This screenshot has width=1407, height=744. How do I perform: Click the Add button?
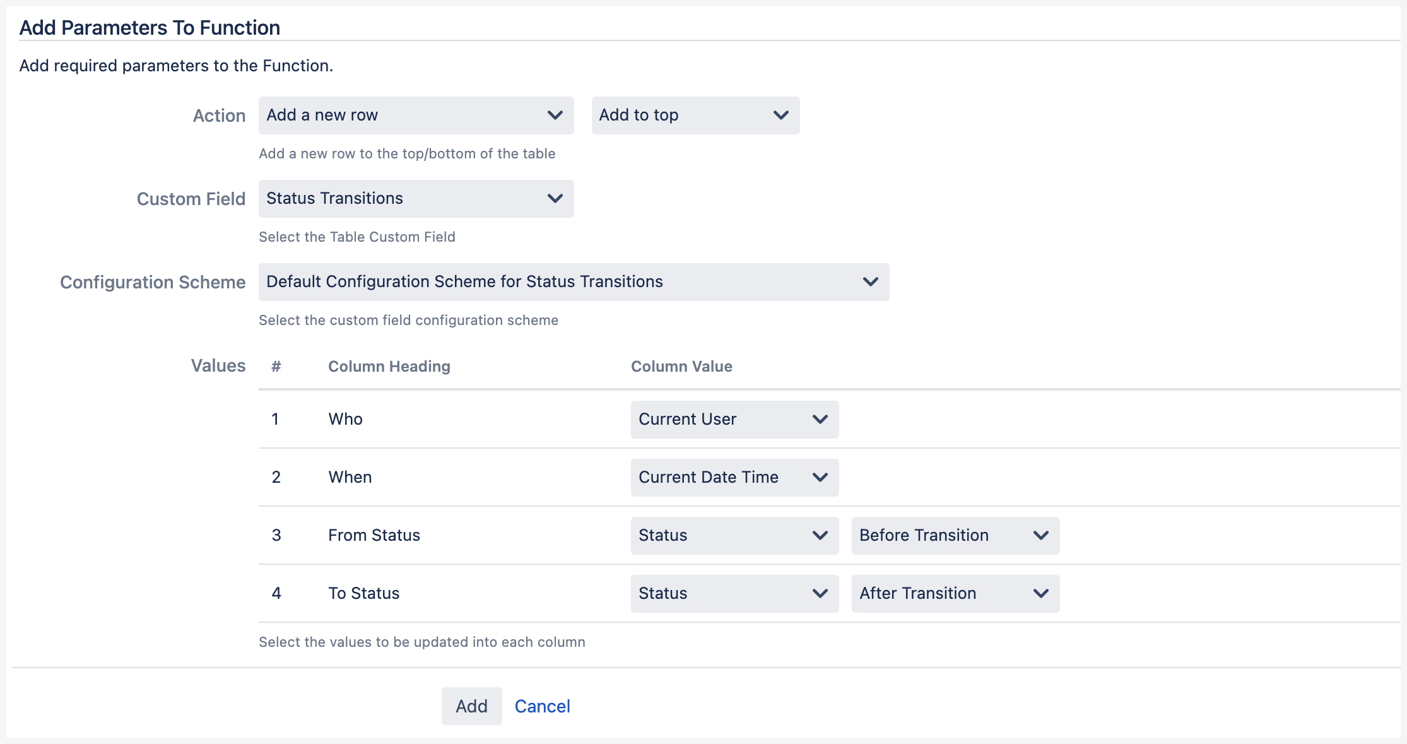(471, 706)
